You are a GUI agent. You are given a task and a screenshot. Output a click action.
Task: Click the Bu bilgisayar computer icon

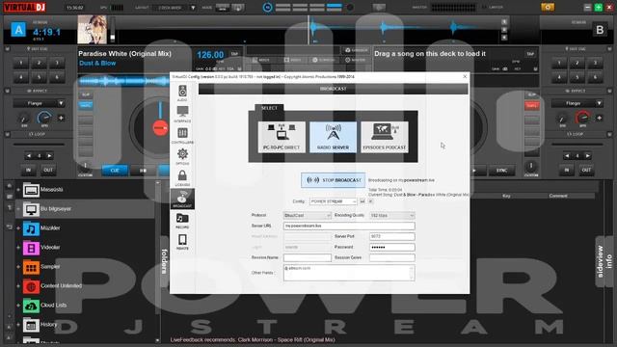pos(31,209)
